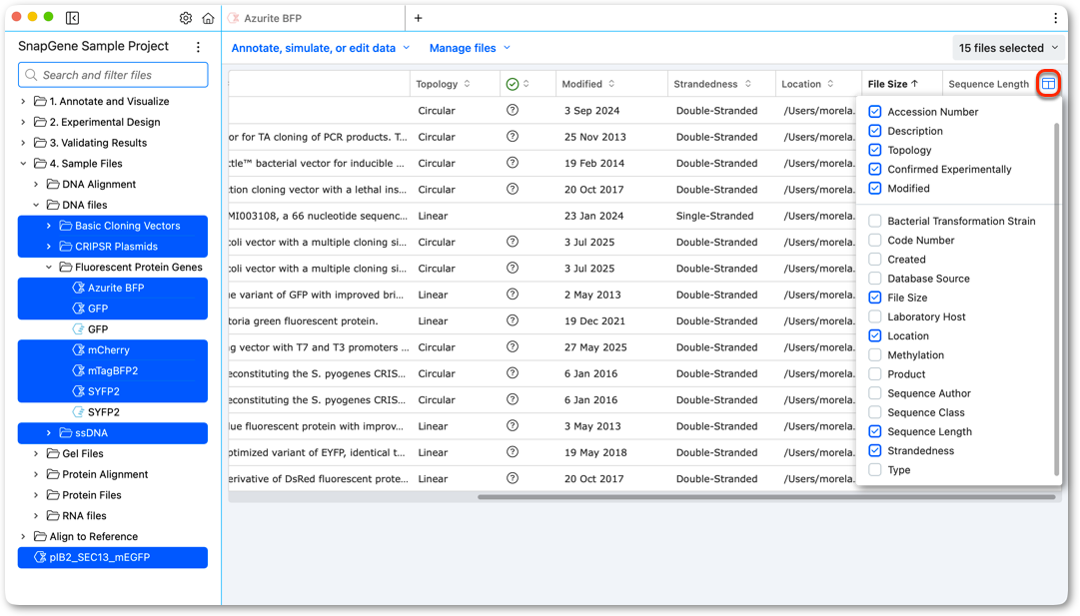Screen dimensions: 1080x616
Task: Uncheck the Accession Number column
Action: (875, 112)
